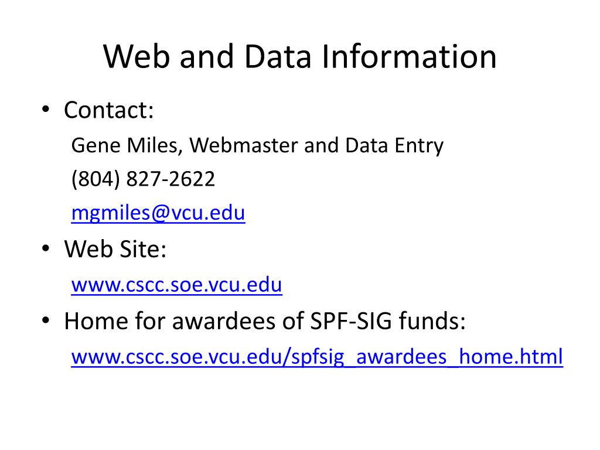Click the word awardees in the bullet text
The image size is (600, 450).
(x=224, y=321)
